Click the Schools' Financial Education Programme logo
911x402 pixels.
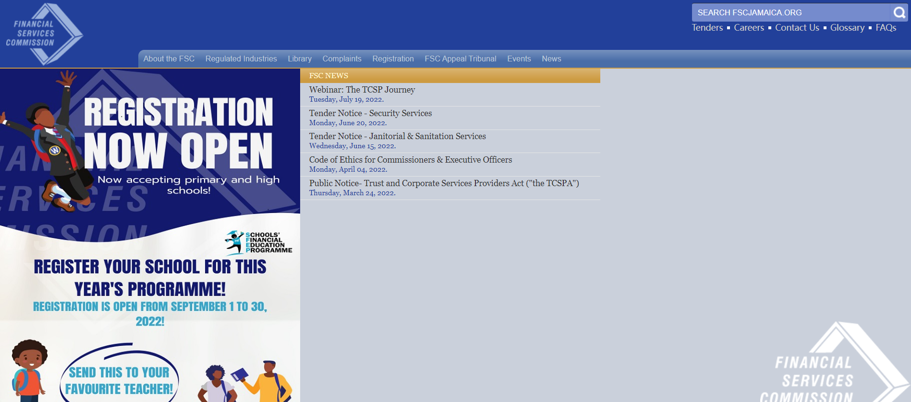(258, 242)
